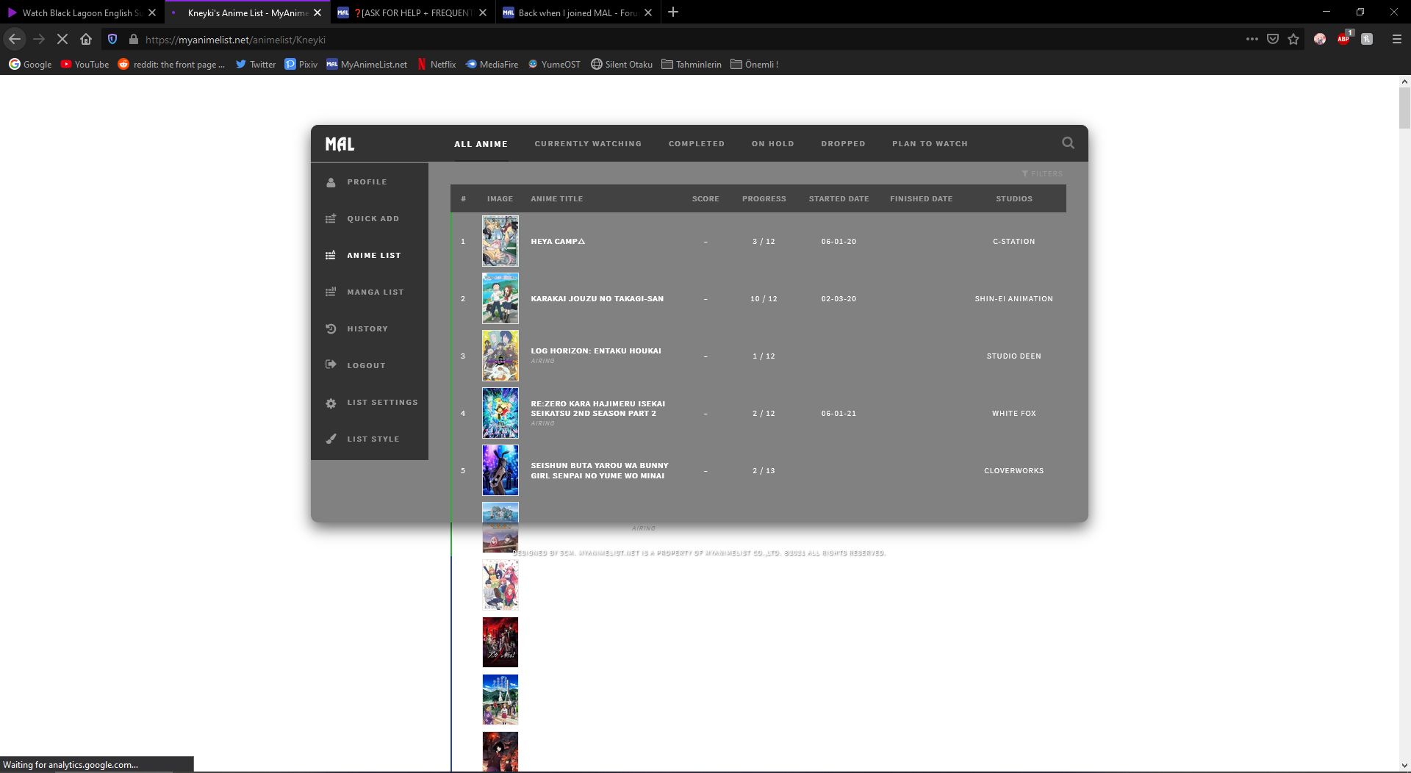The image size is (1411, 773).
Task: Open the Firefox hamburger menu
Action: [x=1397, y=40]
